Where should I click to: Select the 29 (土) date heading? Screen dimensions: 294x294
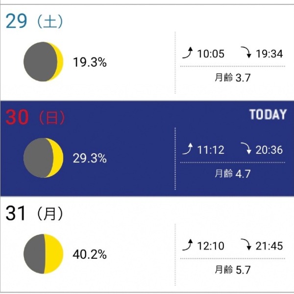34,22
